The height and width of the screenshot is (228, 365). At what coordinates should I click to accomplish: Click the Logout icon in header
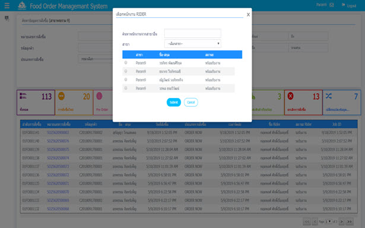pyautogui.click(x=344, y=5)
